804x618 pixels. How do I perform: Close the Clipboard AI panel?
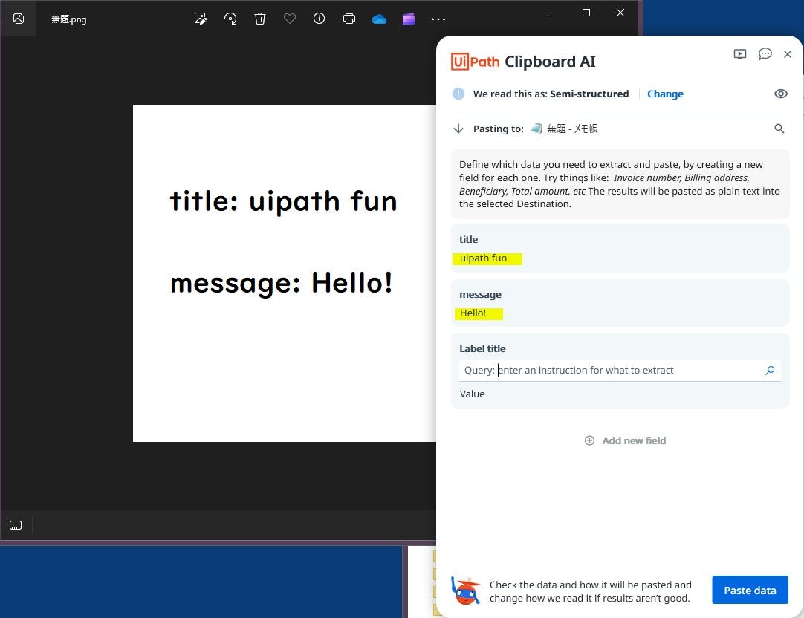(x=788, y=54)
